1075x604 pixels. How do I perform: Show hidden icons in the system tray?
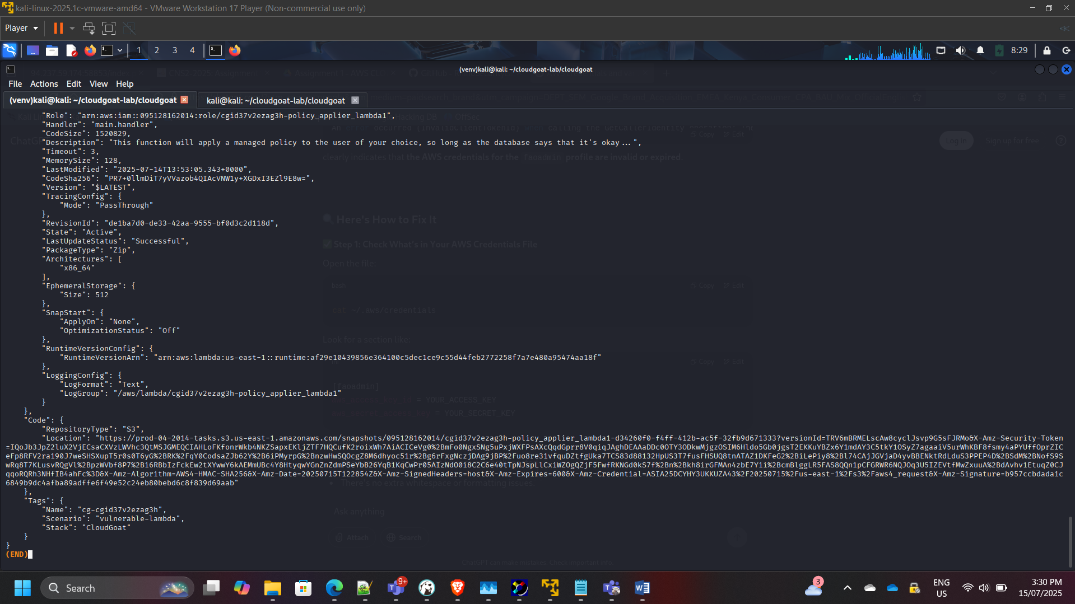click(848, 588)
